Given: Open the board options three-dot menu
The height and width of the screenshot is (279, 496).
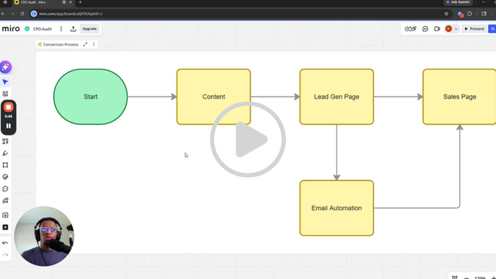Looking at the screenshot, I should (x=61, y=29).
